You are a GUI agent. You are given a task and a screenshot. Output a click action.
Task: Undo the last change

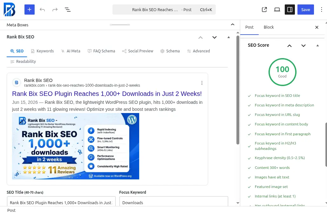coord(42,10)
